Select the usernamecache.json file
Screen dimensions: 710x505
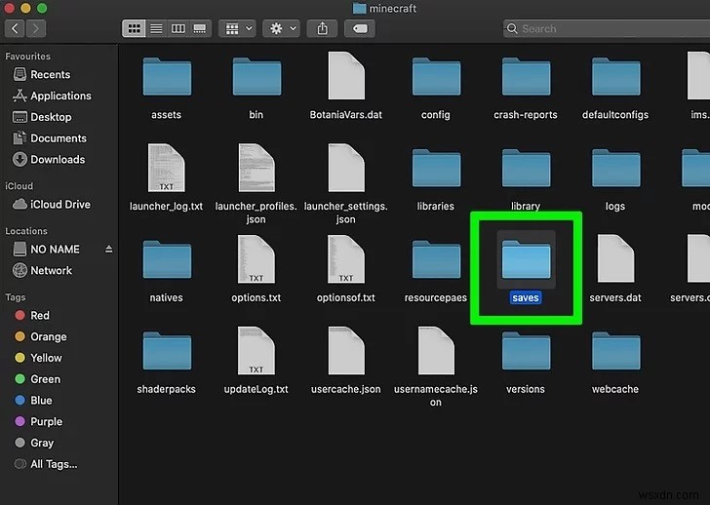click(x=436, y=351)
